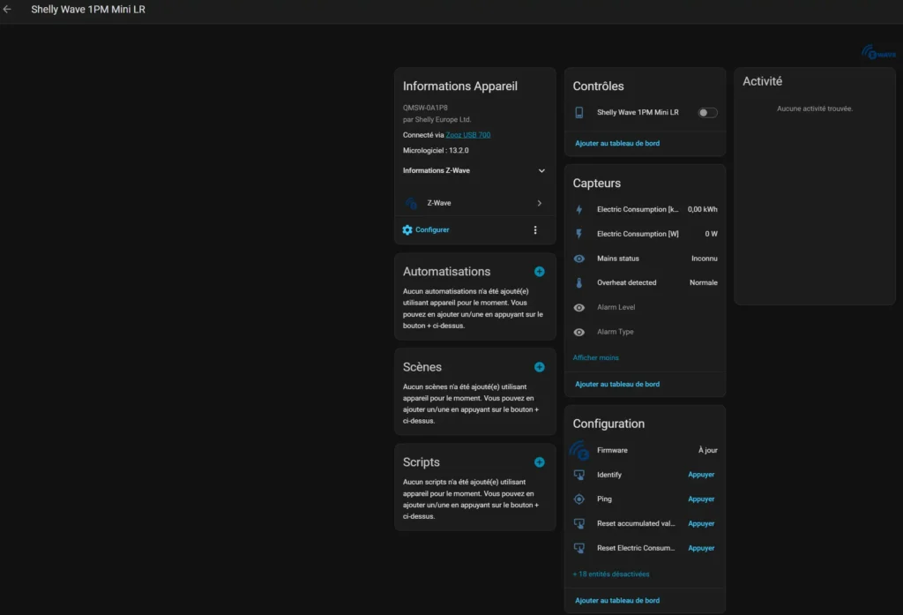Open Mains status showing Inconnu
Viewport: 903px width, 615px height.
645,259
